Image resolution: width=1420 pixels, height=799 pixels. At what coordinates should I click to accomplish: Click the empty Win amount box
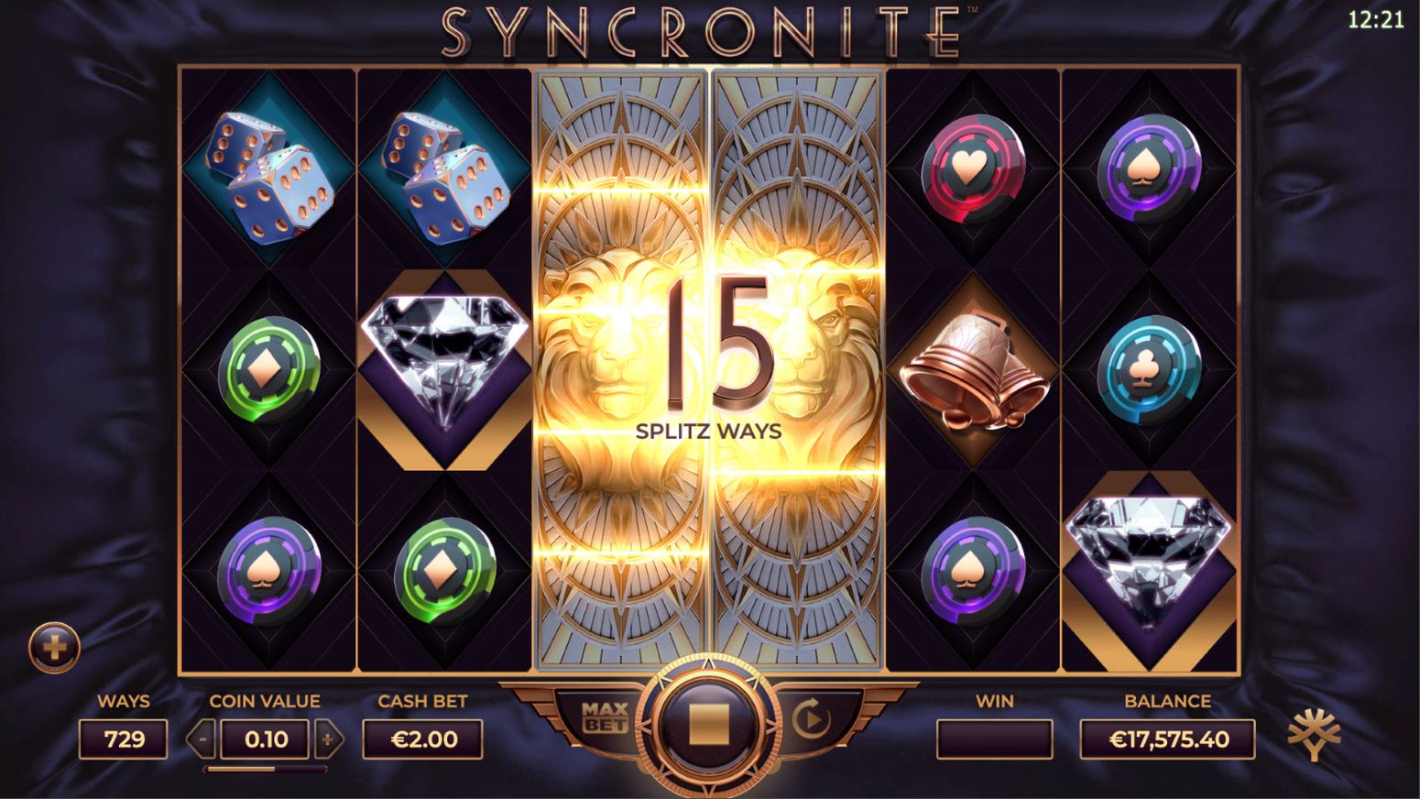pyautogui.click(x=994, y=739)
